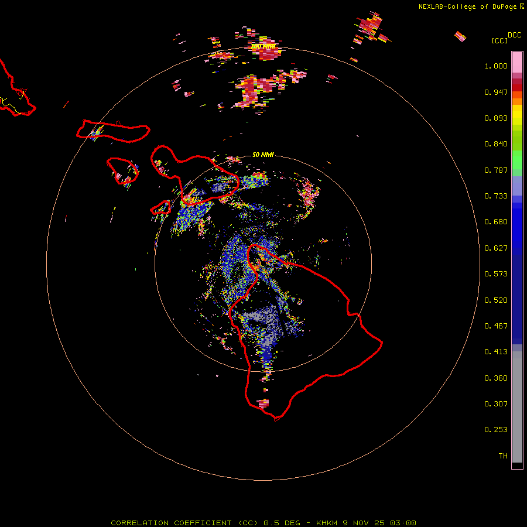Click the 03:00 time stamp
The height and width of the screenshot is (527, 527).
pos(403,523)
